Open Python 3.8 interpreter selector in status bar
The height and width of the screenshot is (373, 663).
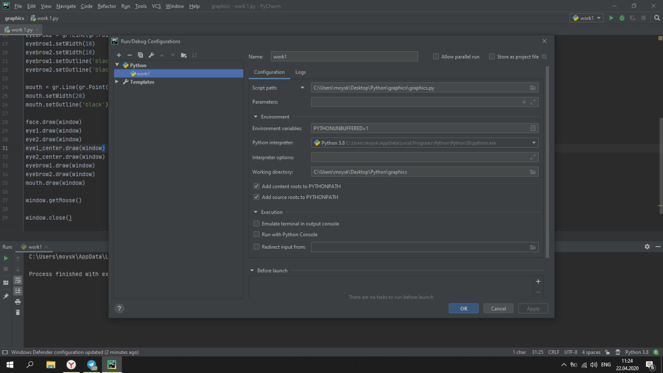(637, 352)
